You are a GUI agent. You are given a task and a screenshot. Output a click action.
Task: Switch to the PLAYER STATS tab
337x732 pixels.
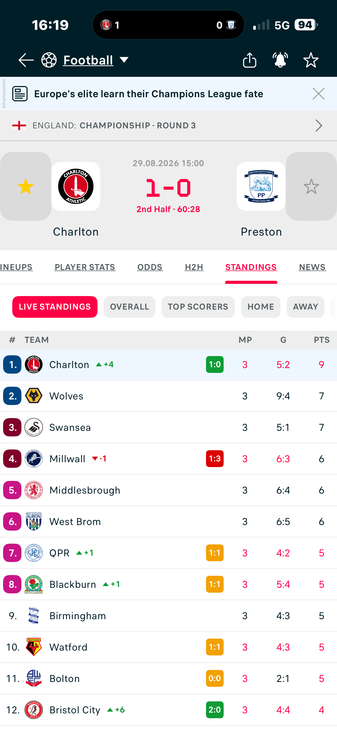(85, 267)
